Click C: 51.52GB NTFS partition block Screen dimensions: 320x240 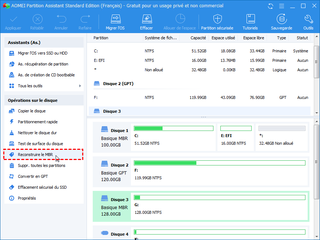tap(173, 137)
